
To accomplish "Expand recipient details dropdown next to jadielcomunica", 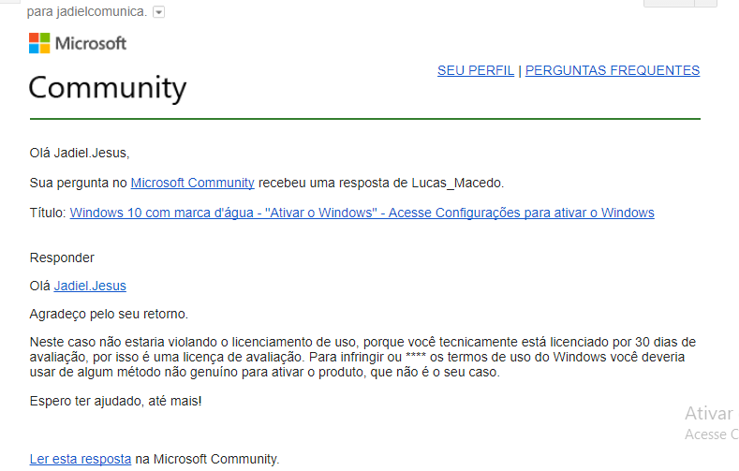I will tap(159, 12).
